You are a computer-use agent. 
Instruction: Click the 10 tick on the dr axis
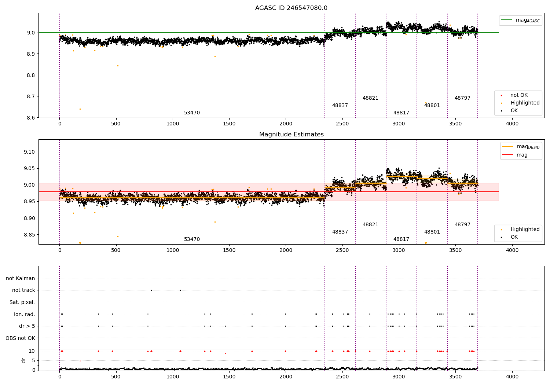(x=32, y=351)
